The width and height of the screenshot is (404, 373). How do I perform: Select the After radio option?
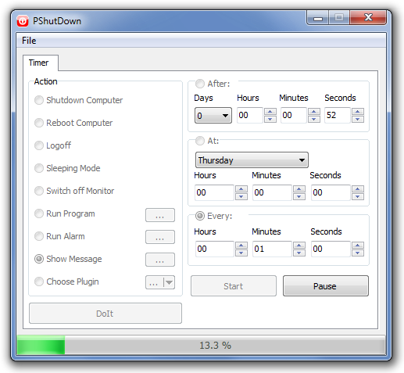[200, 84]
